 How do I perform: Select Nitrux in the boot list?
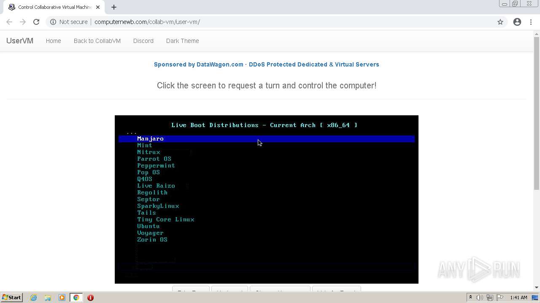[x=148, y=152]
